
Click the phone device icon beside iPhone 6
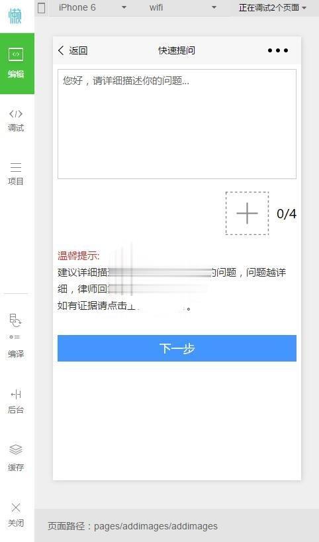point(42,7)
